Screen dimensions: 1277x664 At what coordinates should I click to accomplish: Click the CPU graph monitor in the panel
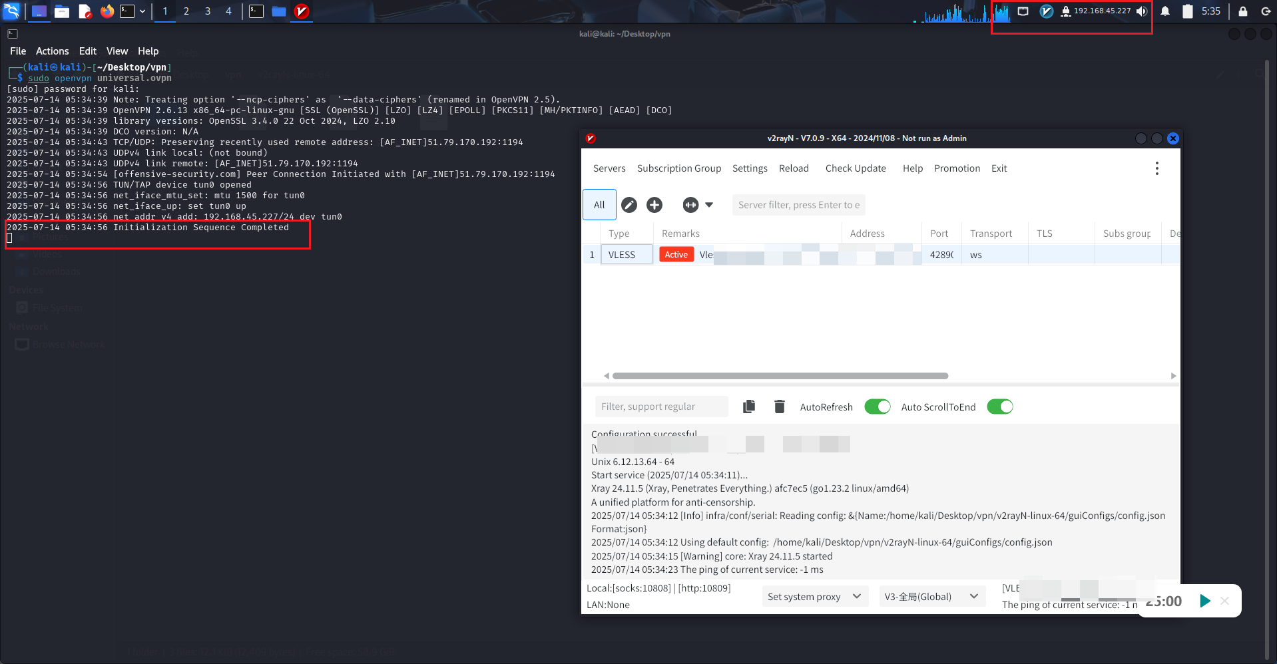coord(961,12)
